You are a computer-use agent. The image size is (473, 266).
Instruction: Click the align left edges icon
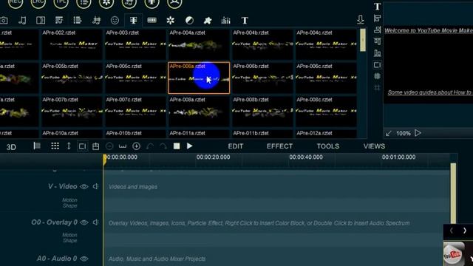pyautogui.click(x=378, y=18)
